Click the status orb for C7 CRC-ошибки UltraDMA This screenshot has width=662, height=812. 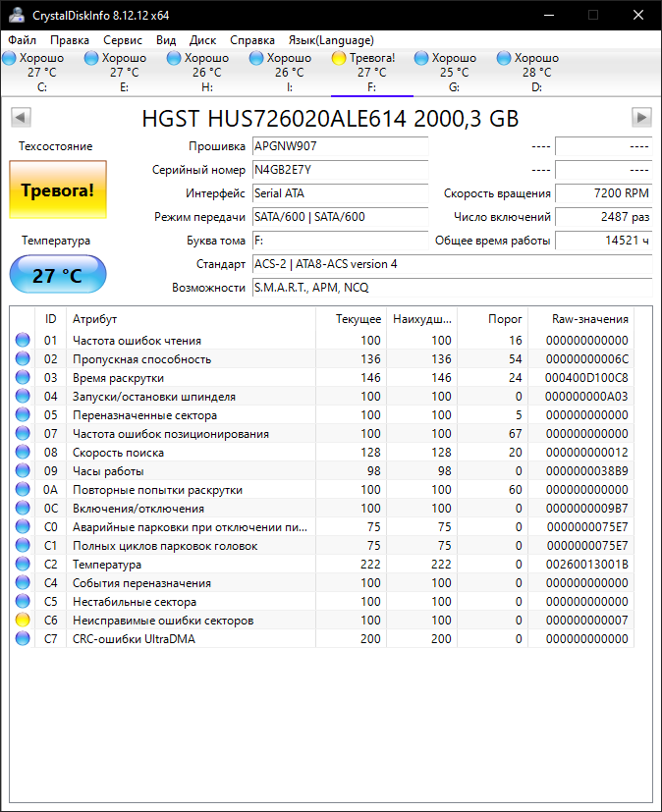point(23,638)
